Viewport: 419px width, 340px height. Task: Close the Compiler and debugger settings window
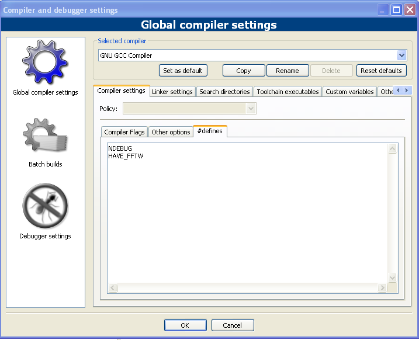click(x=410, y=10)
